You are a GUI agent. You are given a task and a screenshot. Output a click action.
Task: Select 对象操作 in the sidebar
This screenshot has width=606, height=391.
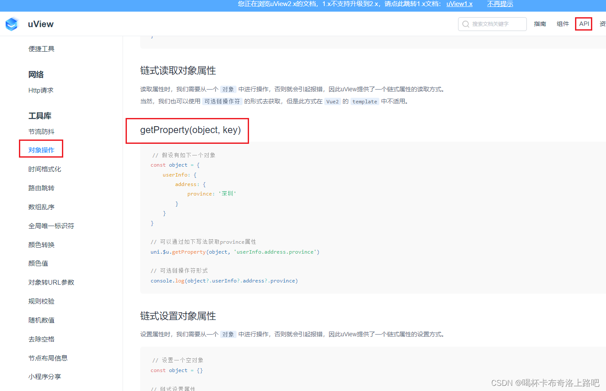coord(41,150)
